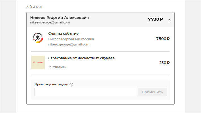
Task: Click the grey order header bar
Action: click(x=119, y=20)
